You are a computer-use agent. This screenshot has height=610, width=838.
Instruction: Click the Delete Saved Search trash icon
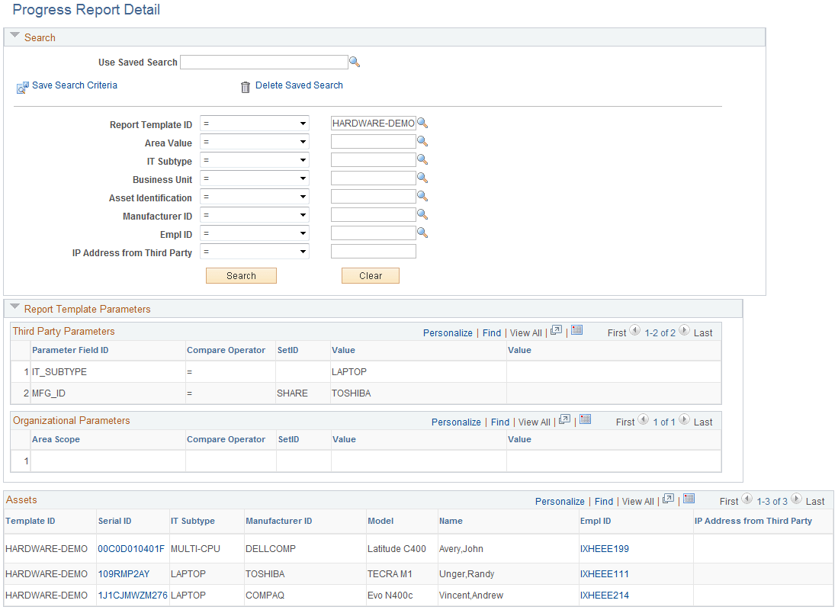(245, 87)
